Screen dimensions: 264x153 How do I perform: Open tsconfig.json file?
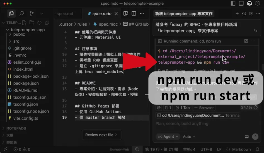coord(26,104)
